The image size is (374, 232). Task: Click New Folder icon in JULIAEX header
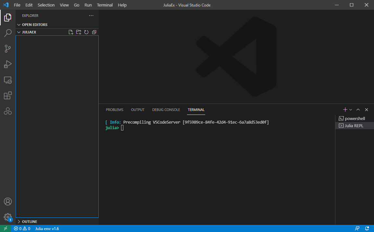(x=79, y=32)
